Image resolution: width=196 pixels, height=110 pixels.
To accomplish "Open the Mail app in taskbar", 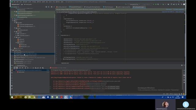I will tap(43, 97).
